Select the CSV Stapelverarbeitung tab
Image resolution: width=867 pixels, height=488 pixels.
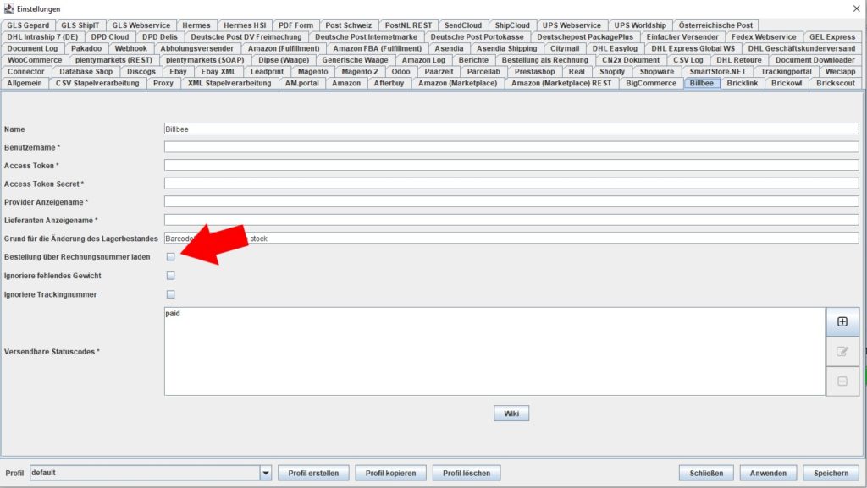[x=97, y=83]
